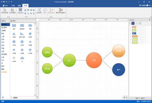Image resolution: width=152 pixels, height=103 pixels.
Task: Go back using the 图形库 arrow at bottom
Action: coord(11,98)
